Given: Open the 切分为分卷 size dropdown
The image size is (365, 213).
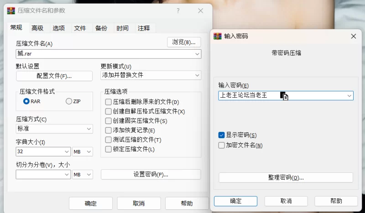Looking at the screenshot, I should [x=67, y=175].
